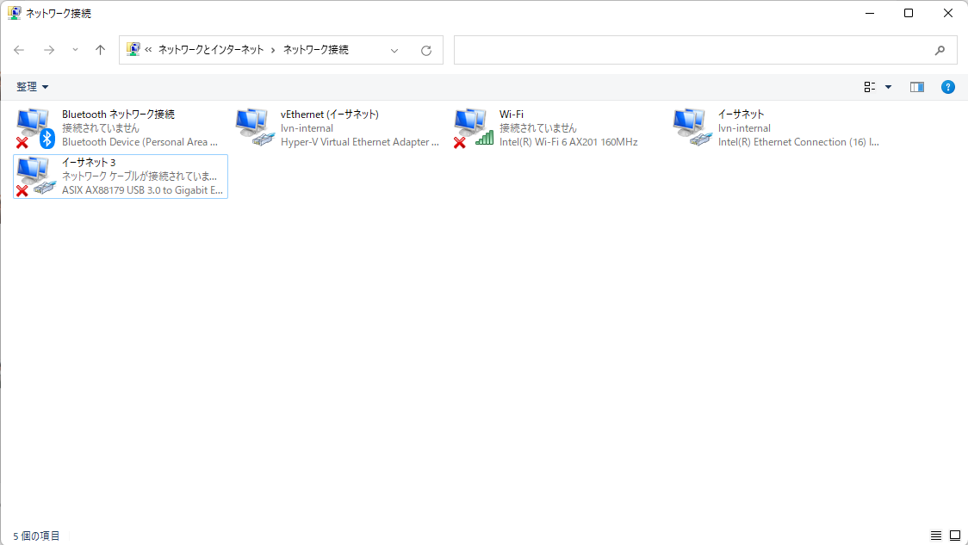Viewport: 968px width, 545px height.
Task: Open Help with the question mark icon
Action: coord(947,86)
